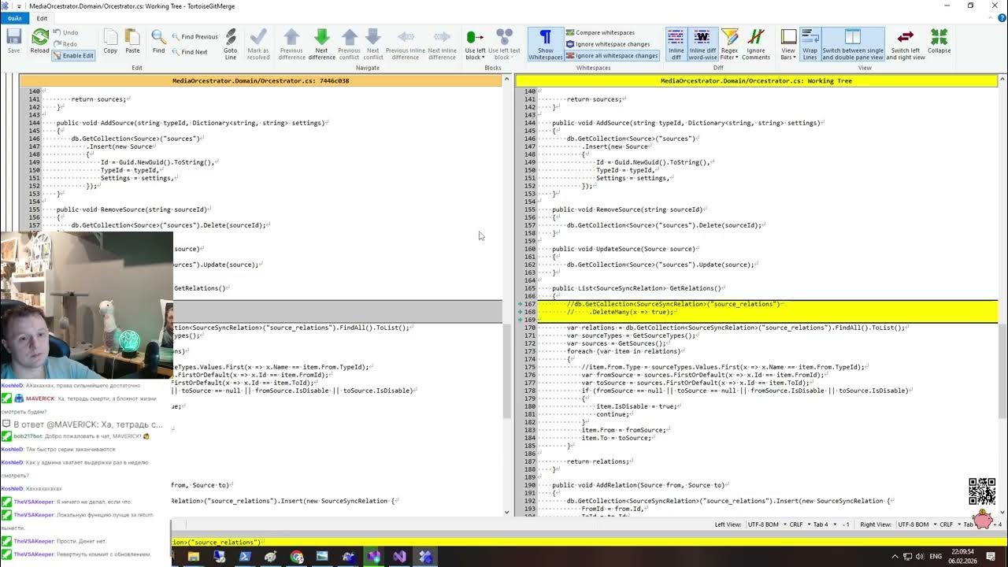Viewport: 1008px width, 567px height.
Task: Open the quick access toolbar customize arrow
Action: (19, 6)
